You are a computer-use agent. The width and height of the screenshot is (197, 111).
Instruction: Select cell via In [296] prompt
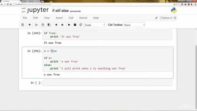point(34,51)
